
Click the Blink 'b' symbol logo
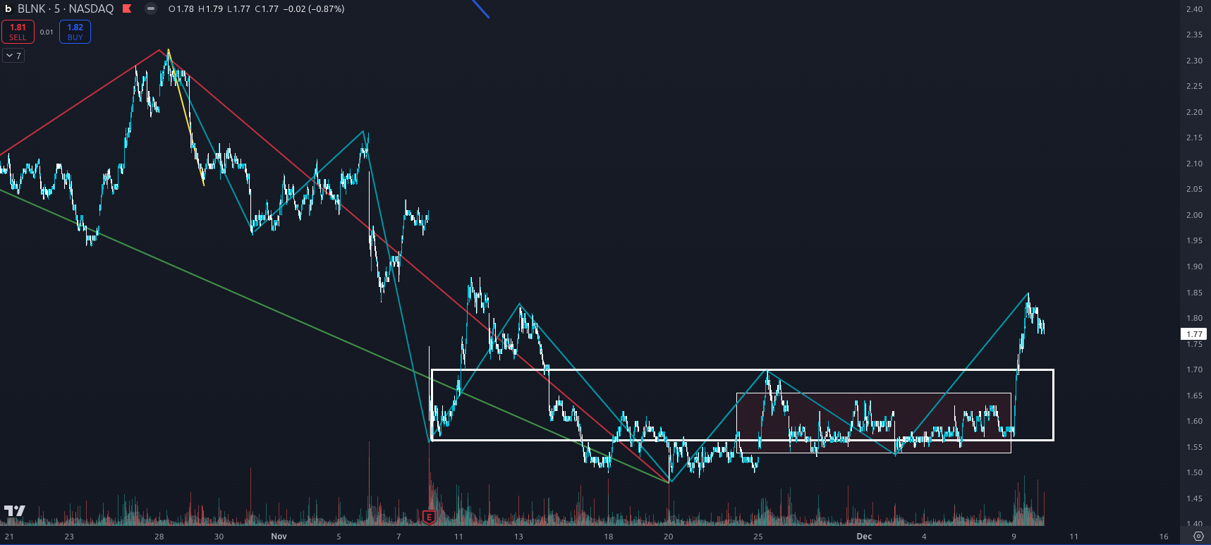point(8,9)
